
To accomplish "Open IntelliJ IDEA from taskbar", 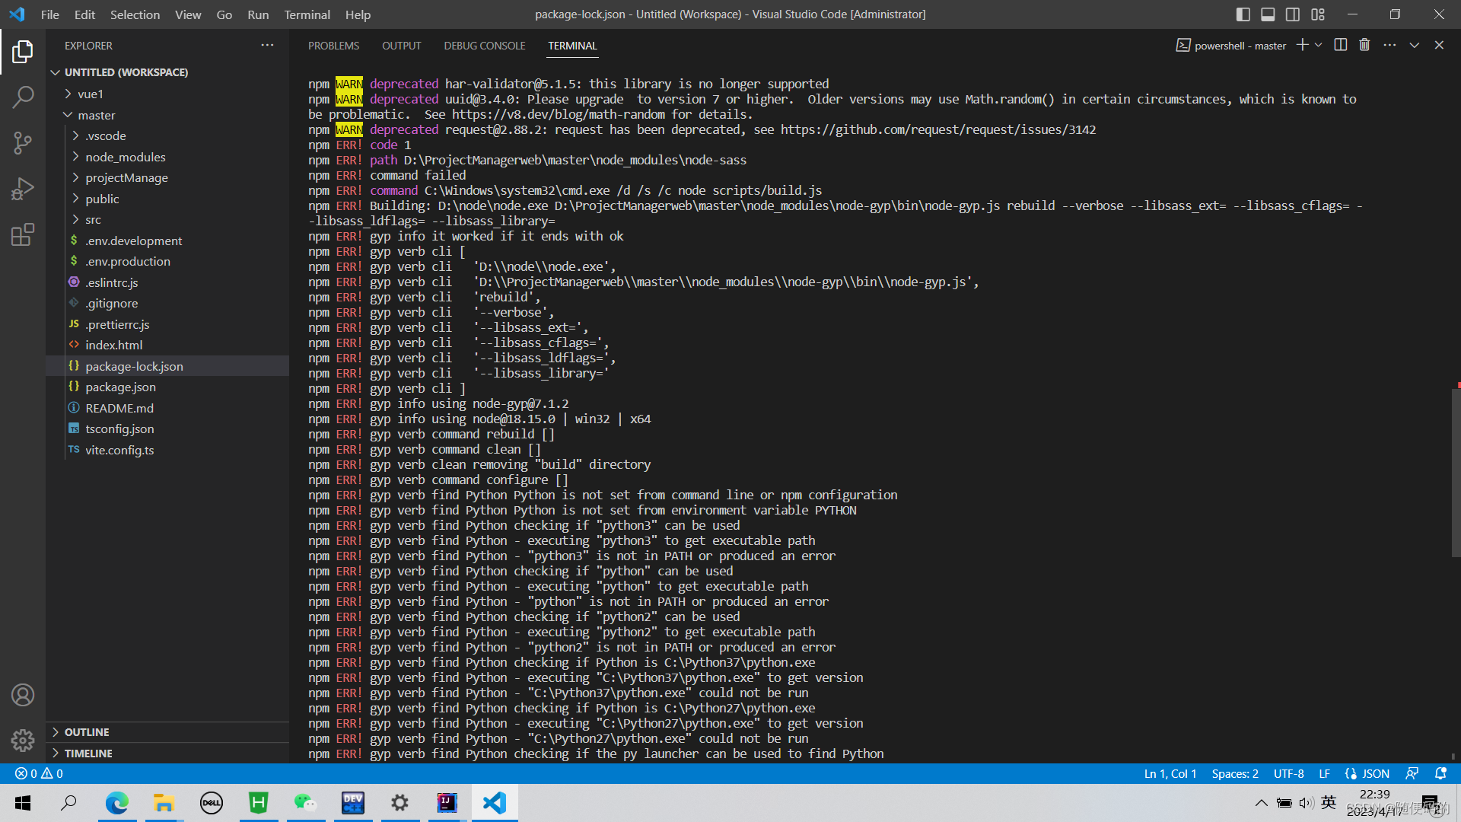I will tap(447, 803).
